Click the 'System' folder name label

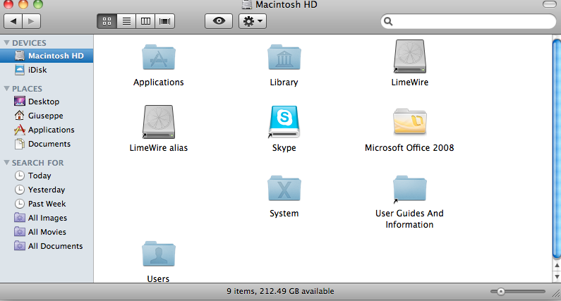[284, 214]
